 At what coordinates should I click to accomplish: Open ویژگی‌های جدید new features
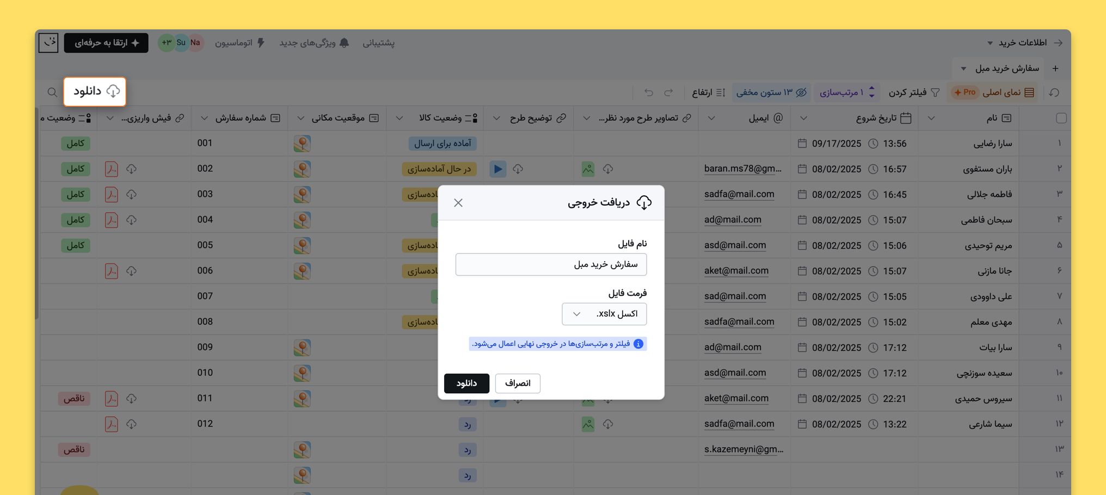pos(314,43)
